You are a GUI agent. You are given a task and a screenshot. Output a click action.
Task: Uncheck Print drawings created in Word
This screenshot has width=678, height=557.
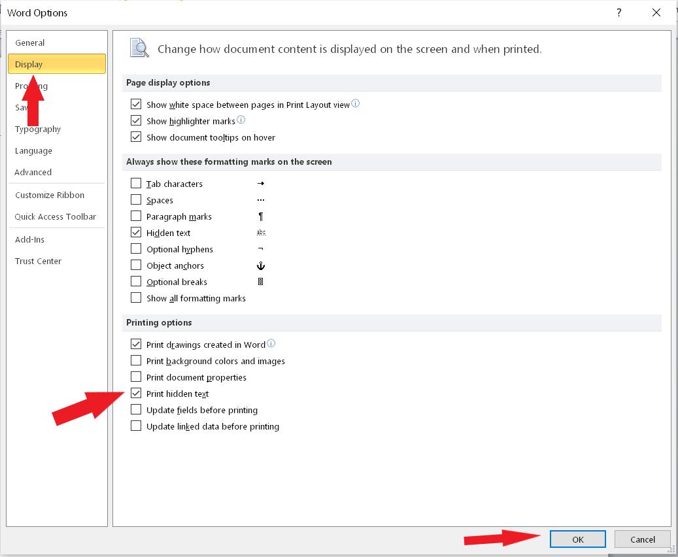click(x=136, y=345)
